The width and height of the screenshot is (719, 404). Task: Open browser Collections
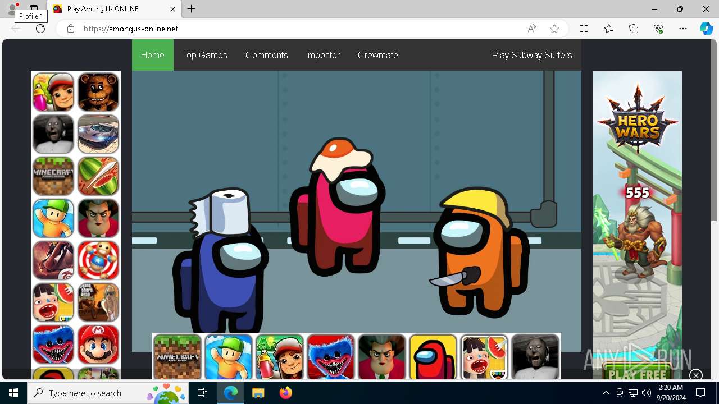[634, 29]
